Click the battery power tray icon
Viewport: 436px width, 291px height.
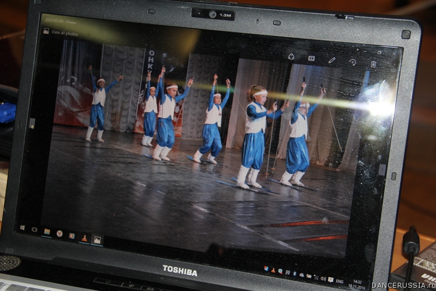pyautogui.click(x=309, y=276)
